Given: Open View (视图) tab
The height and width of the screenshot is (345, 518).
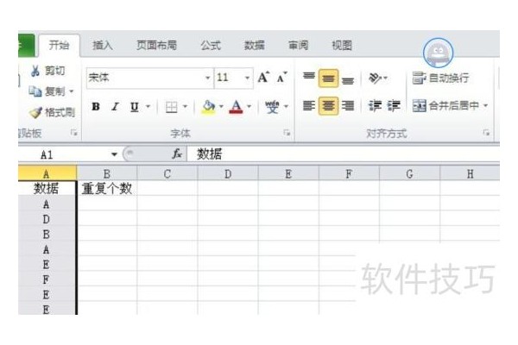Looking at the screenshot, I should click(x=342, y=45).
